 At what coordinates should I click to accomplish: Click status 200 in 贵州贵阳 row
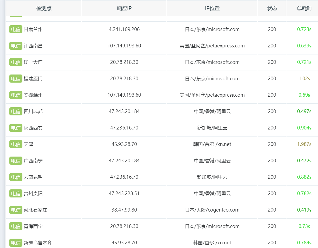click(272, 194)
